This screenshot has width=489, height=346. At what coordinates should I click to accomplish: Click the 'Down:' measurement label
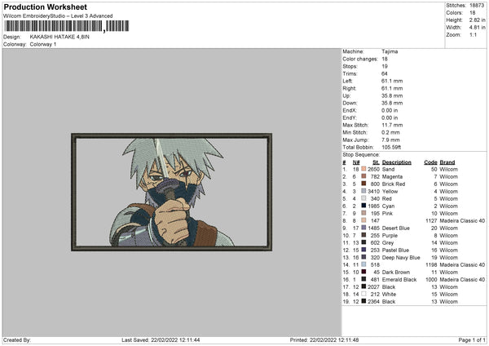(350, 103)
